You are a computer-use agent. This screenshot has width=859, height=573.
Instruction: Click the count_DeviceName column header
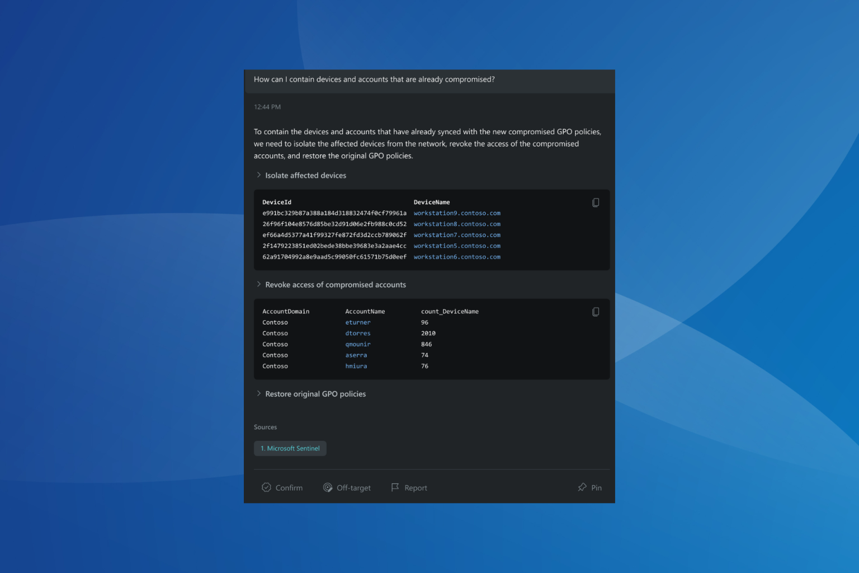coord(450,312)
